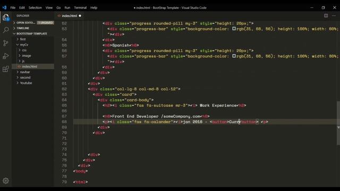The width and height of the screenshot is (340, 191).
Task: Open the Search view icon
Action: coord(6,30)
